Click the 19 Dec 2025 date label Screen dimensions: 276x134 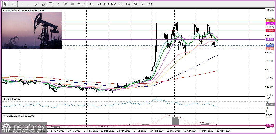tap(107, 131)
